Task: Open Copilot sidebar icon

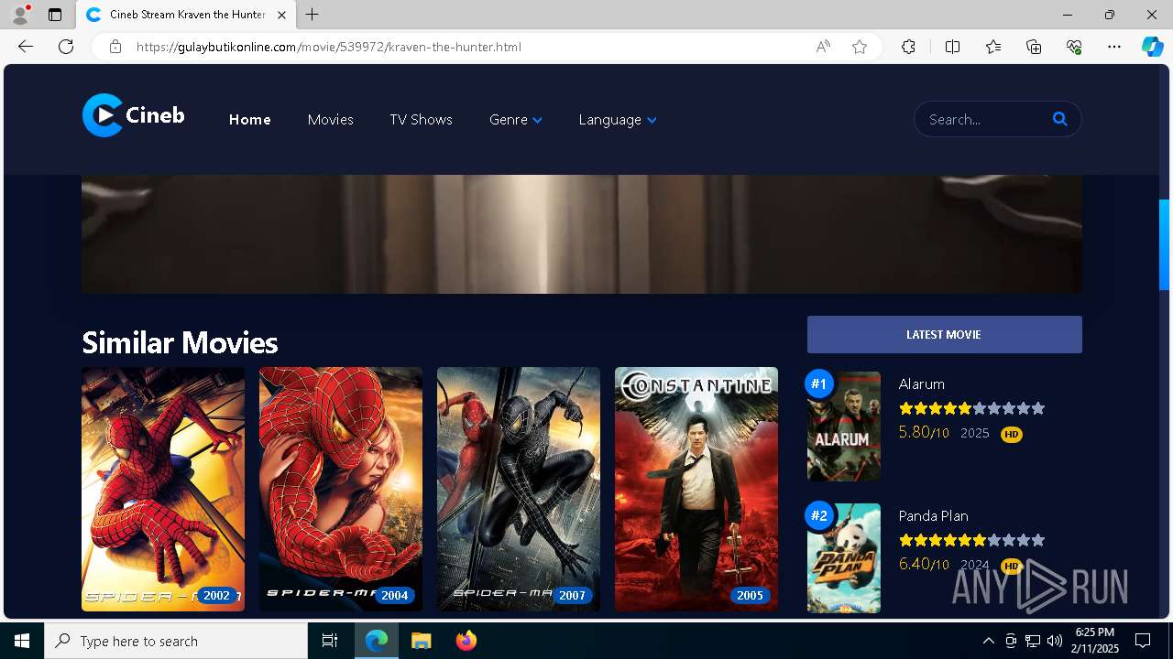Action: pyautogui.click(x=1152, y=47)
